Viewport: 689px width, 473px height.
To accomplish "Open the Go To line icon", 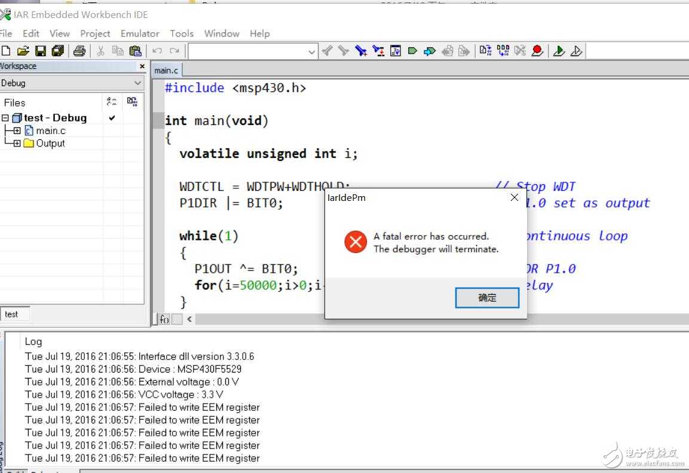I will (396, 51).
